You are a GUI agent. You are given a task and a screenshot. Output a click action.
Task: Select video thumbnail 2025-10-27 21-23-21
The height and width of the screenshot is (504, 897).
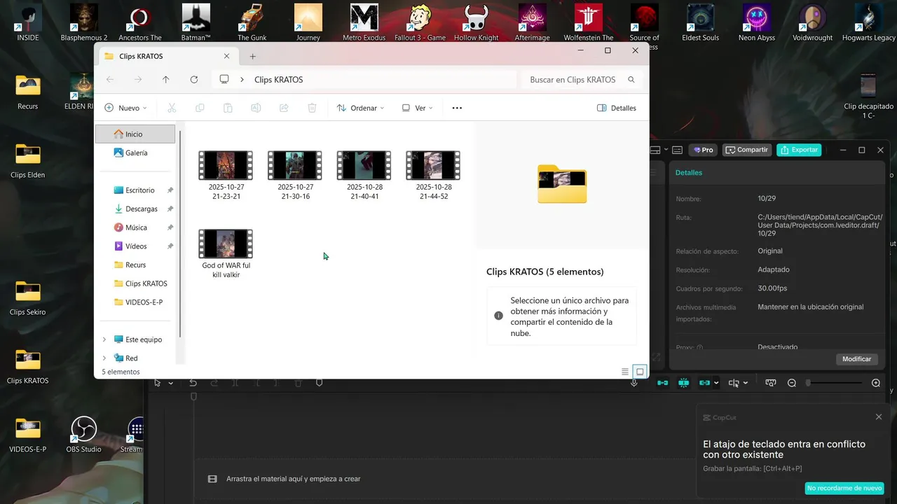coord(226,175)
